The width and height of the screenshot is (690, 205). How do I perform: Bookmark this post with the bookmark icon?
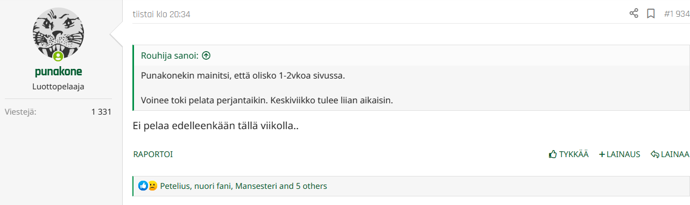pyautogui.click(x=651, y=13)
